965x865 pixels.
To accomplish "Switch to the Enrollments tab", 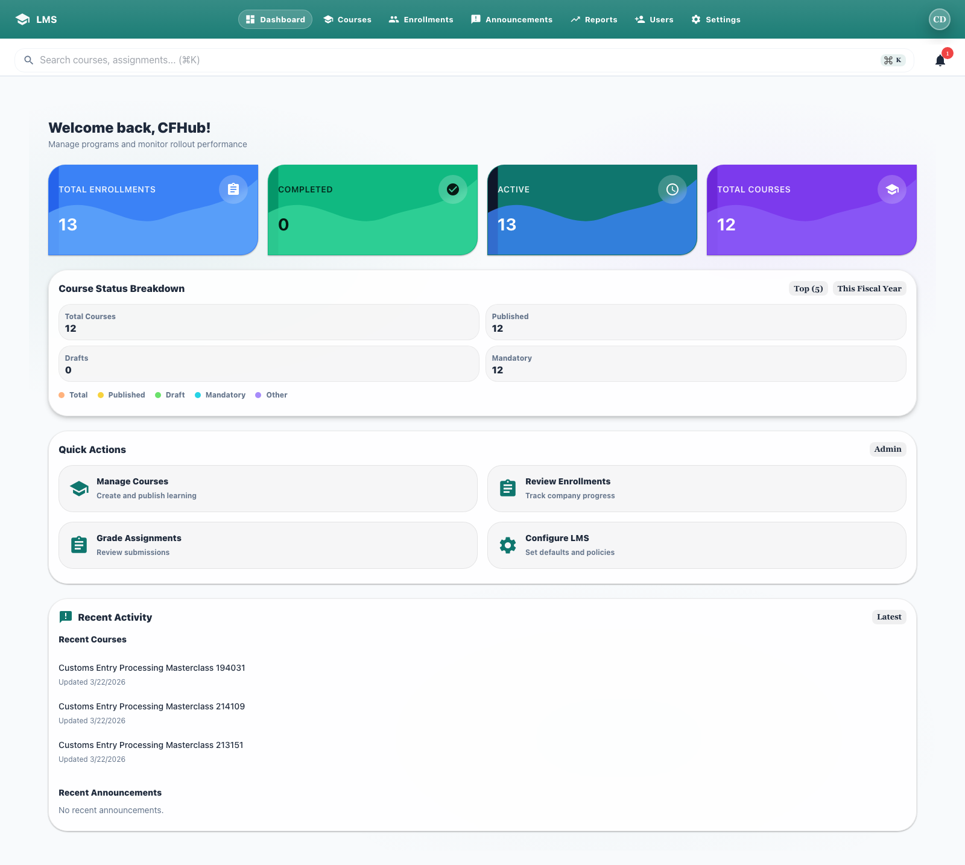I will tap(421, 19).
